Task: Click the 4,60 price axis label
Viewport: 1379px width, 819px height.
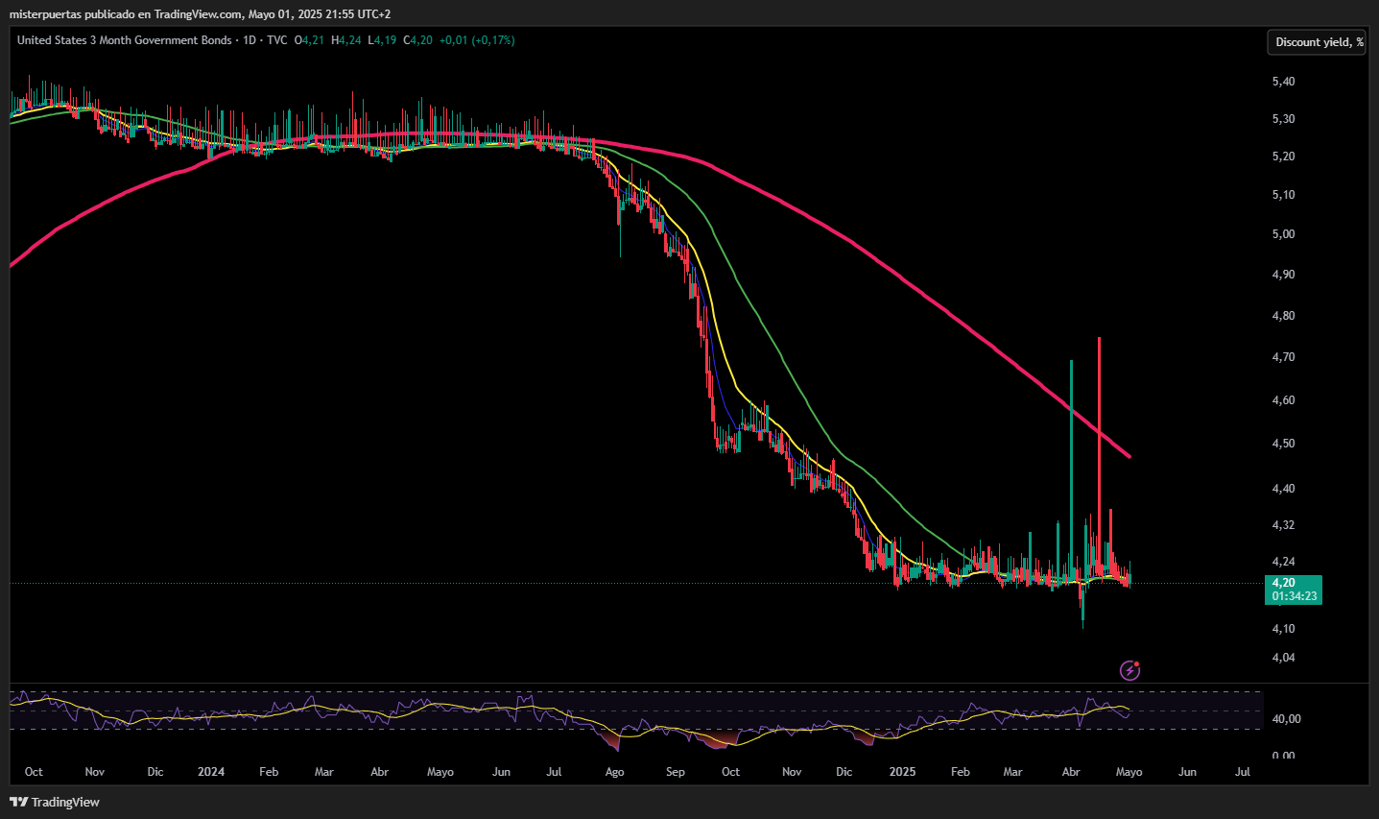Action: click(1283, 400)
